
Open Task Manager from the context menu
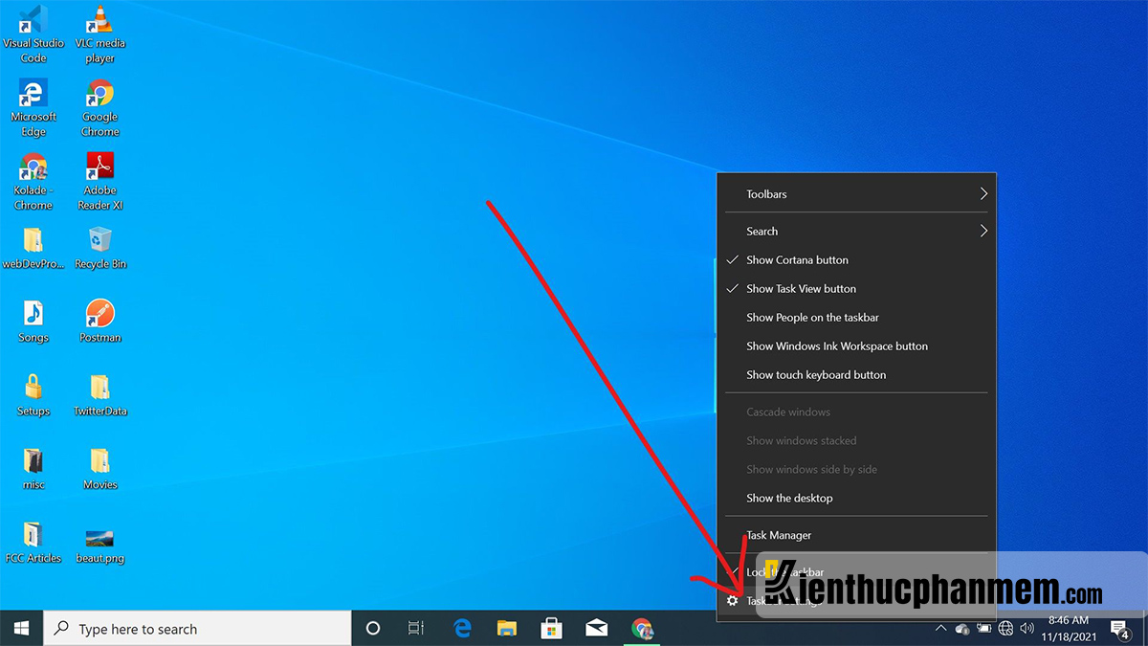pyautogui.click(x=856, y=535)
